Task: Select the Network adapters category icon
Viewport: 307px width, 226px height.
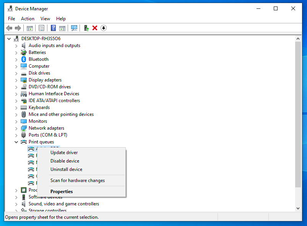Action: tap(24, 128)
